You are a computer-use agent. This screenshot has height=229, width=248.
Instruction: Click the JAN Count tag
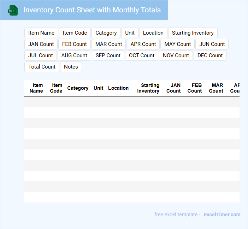[41, 44]
